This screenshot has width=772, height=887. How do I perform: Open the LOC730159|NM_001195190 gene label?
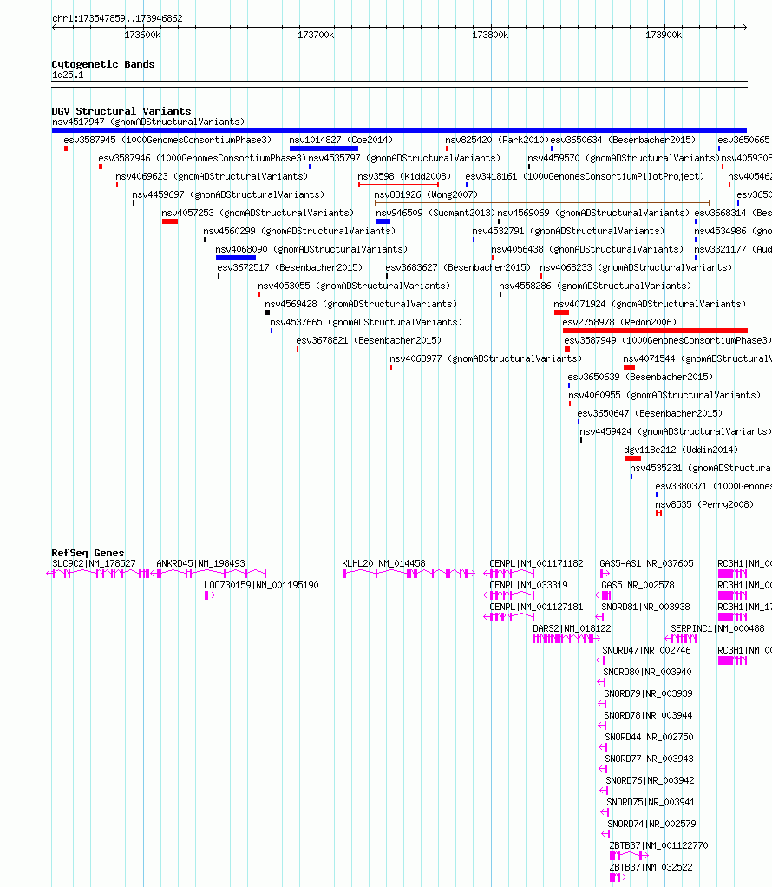(x=261, y=585)
